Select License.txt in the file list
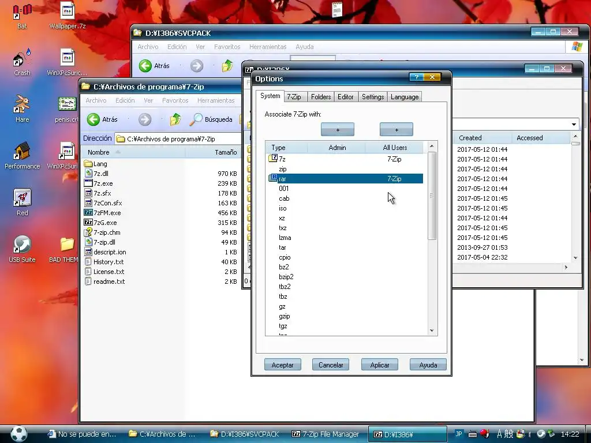 pos(104,271)
